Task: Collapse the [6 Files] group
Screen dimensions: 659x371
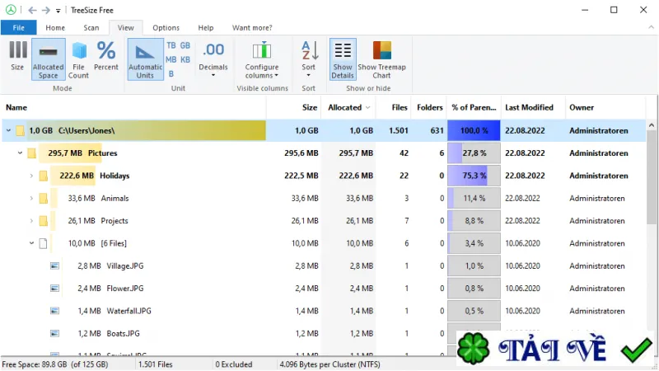Action: pos(31,243)
